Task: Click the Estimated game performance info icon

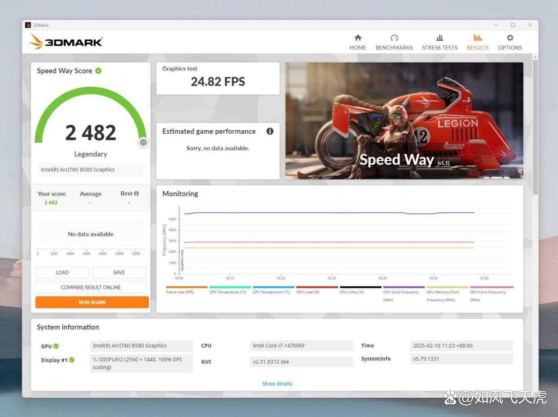Action: coord(270,131)
